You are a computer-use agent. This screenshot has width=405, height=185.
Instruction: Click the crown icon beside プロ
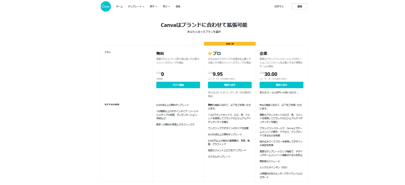pos(210,53)
